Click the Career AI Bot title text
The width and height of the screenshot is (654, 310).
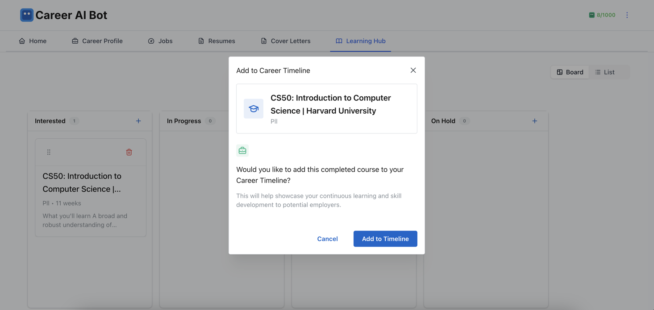click(71, 15)
